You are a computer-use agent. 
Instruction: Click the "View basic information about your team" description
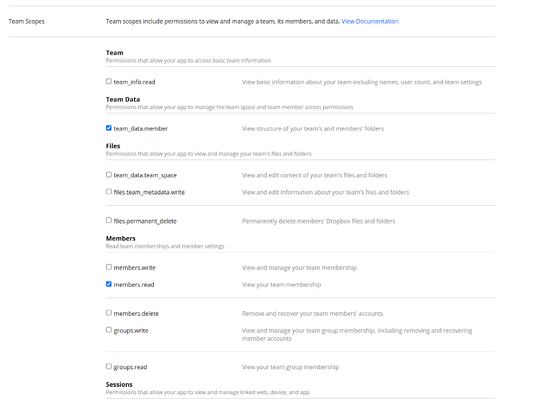coord(361,82)
